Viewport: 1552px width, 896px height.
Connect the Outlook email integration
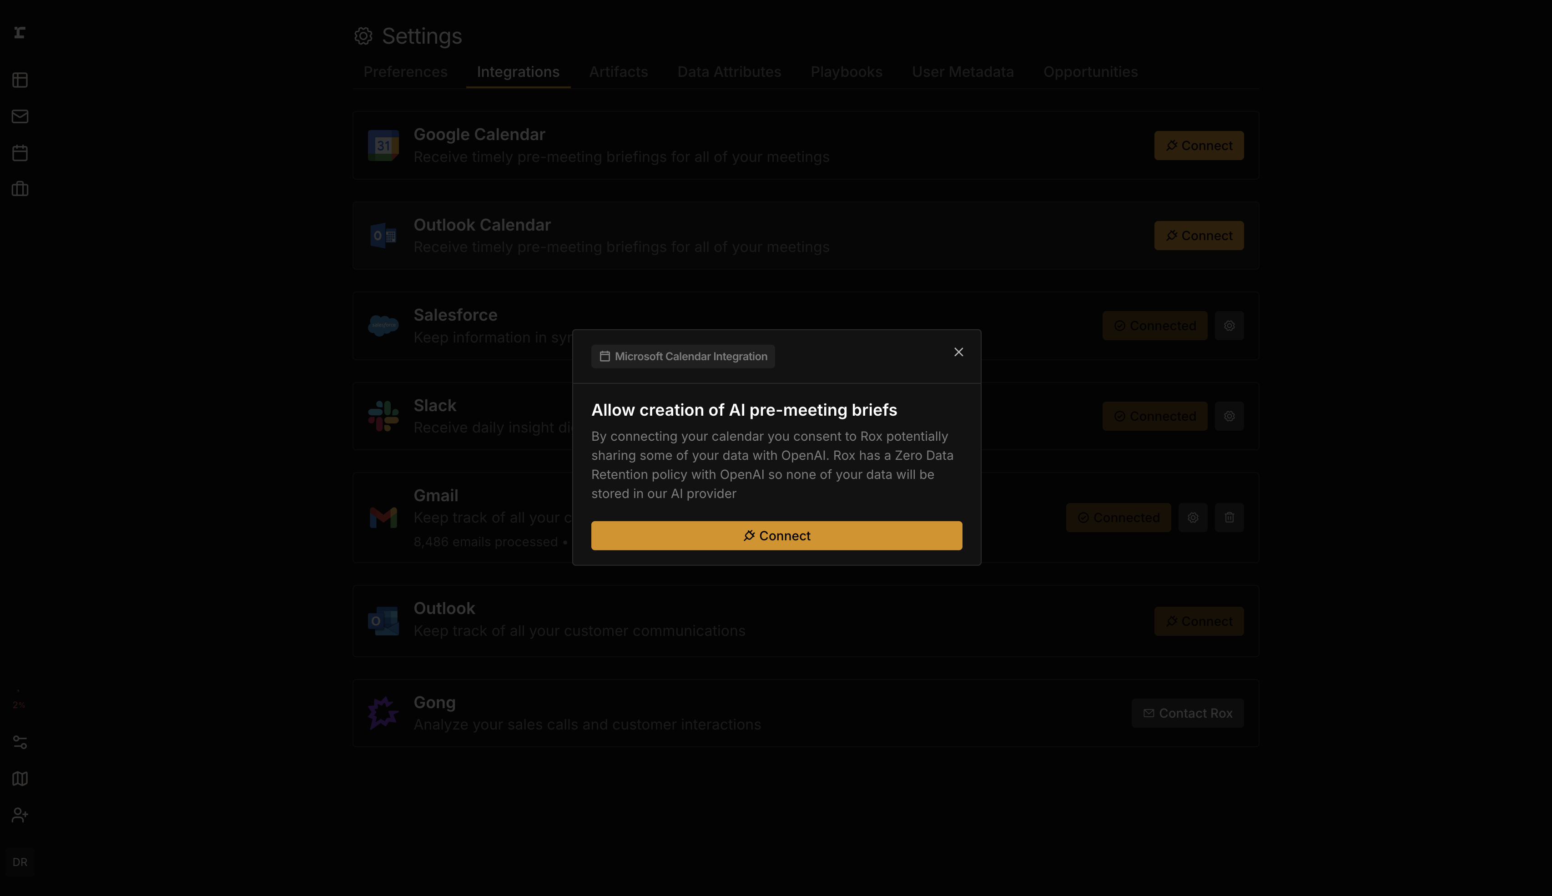(1198, 622)
